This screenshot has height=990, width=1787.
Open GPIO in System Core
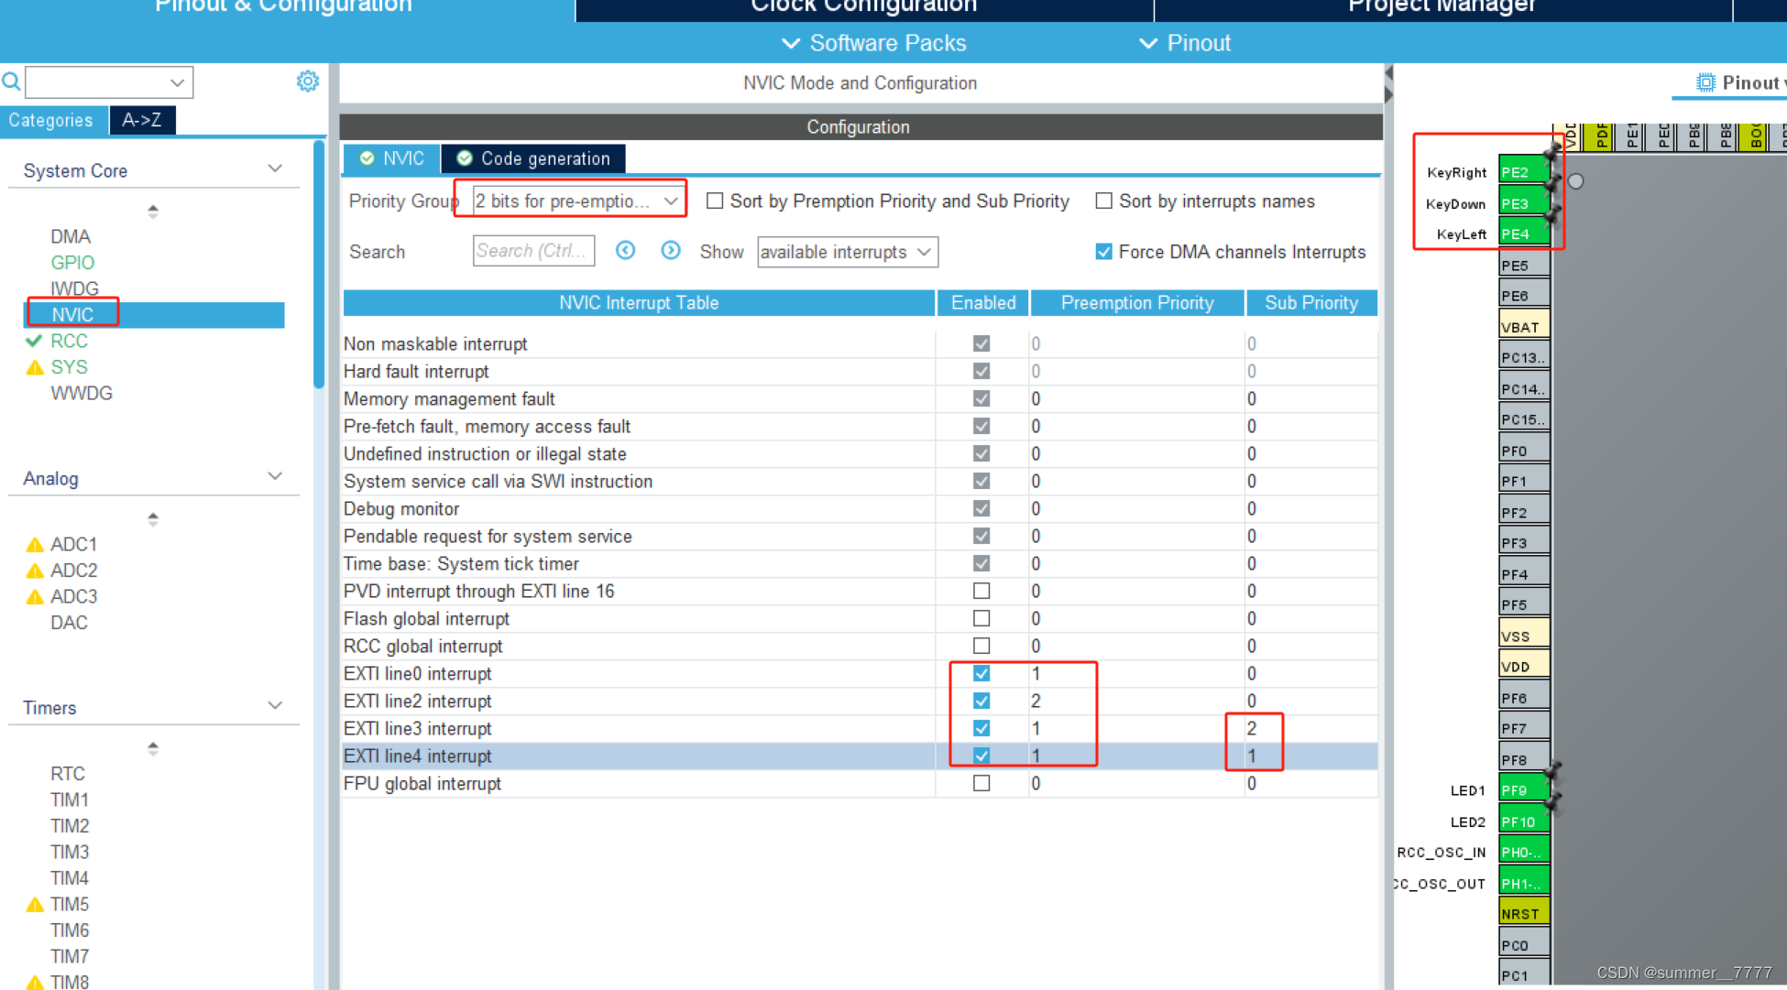72,262
